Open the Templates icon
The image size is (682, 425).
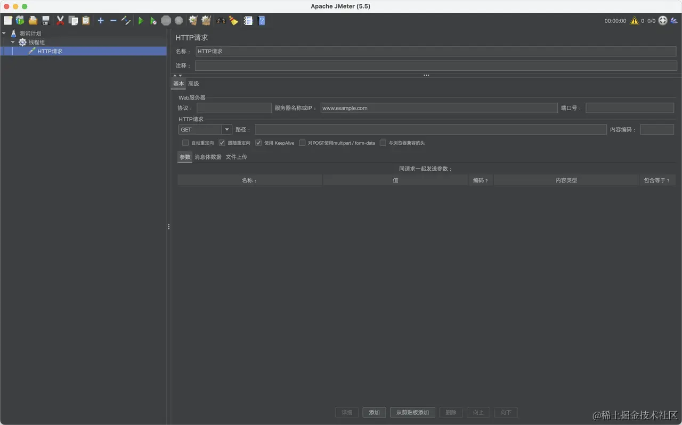click(x=20, y=21)
